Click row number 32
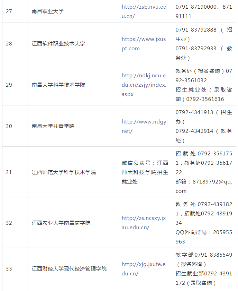The width and height of the screenshot is (238, 291). point(9,223)
